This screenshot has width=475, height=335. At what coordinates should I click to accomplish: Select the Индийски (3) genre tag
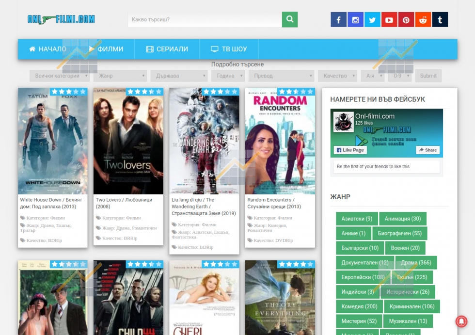coord(358,292)
